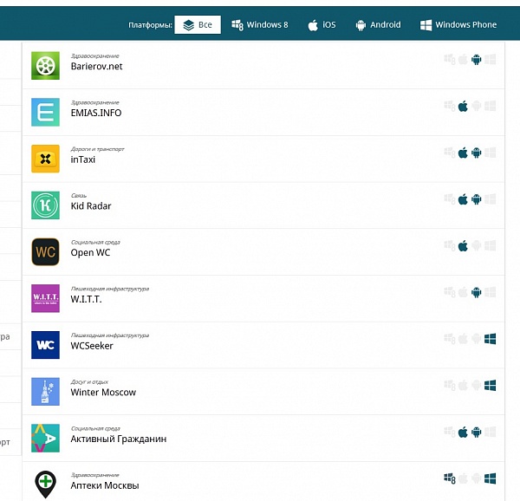The width and height of the screenshot is (520, 501).
Task: Click greyed Android icon in Open WC row
Action: 476,246
